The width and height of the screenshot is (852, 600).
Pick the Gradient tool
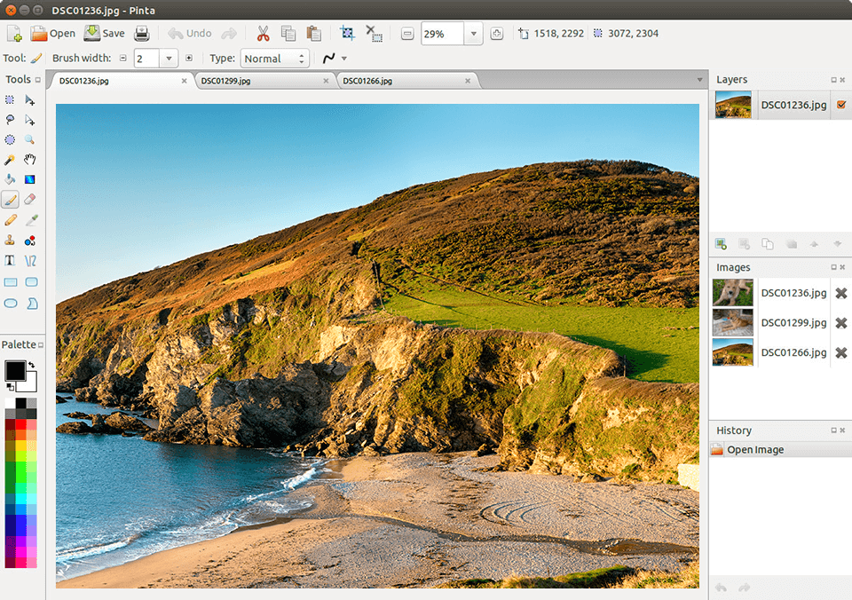point(31,179)
